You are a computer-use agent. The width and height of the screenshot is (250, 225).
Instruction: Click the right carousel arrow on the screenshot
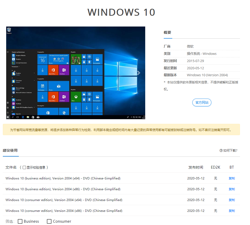(139, 73)
